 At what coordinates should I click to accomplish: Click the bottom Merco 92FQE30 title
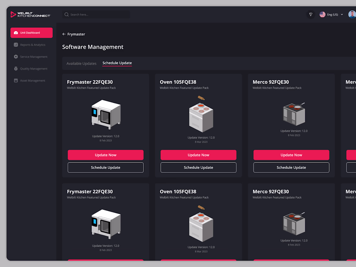pyautogui.click(x=271, y=192)
